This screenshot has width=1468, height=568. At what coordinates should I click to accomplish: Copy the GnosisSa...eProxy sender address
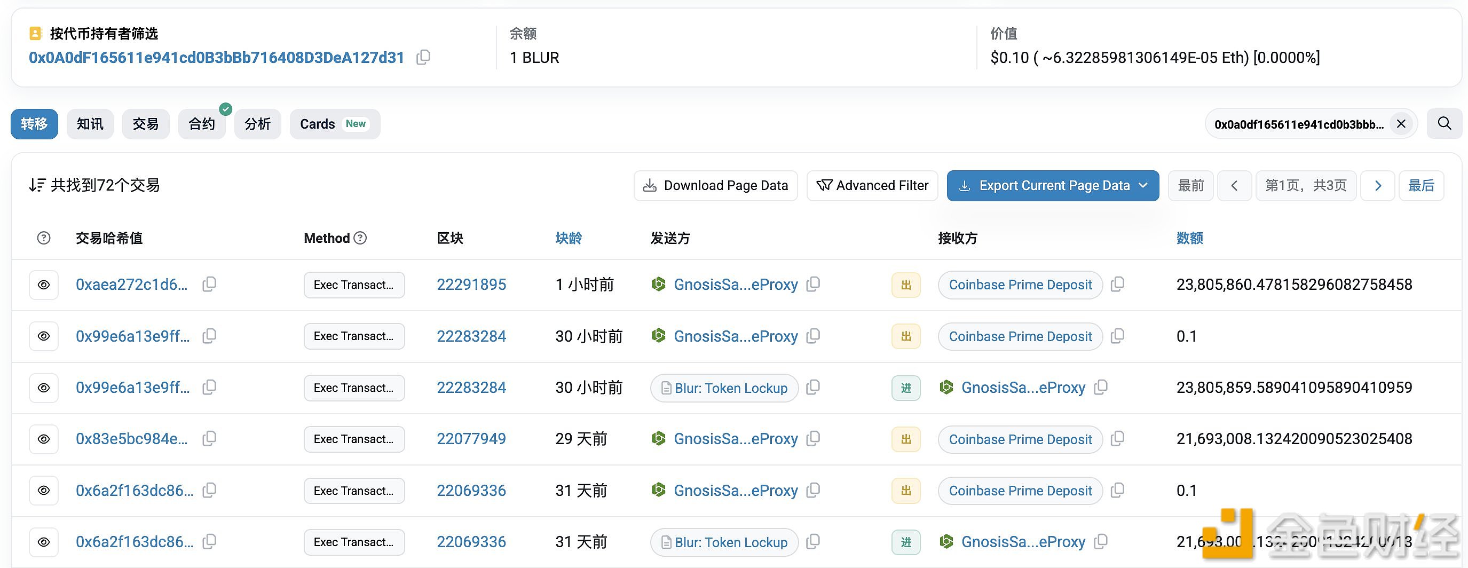point(813,283)
